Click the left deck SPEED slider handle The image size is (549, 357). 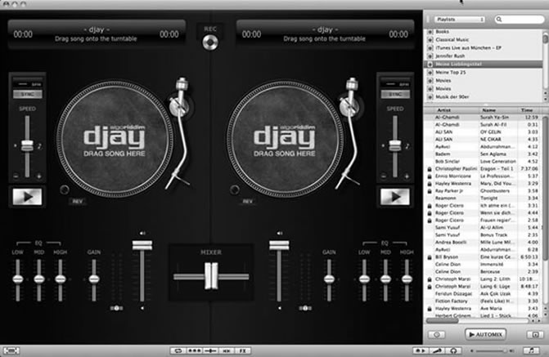click(x=27, y=145)
